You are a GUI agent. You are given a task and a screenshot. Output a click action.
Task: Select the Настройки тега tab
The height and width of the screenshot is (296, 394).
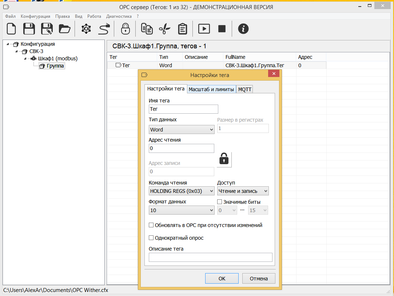[x=166, y=89]
